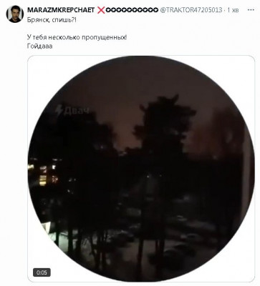Click the chain of circles after the name
This screenshot has height=286, width=260.
132,10
